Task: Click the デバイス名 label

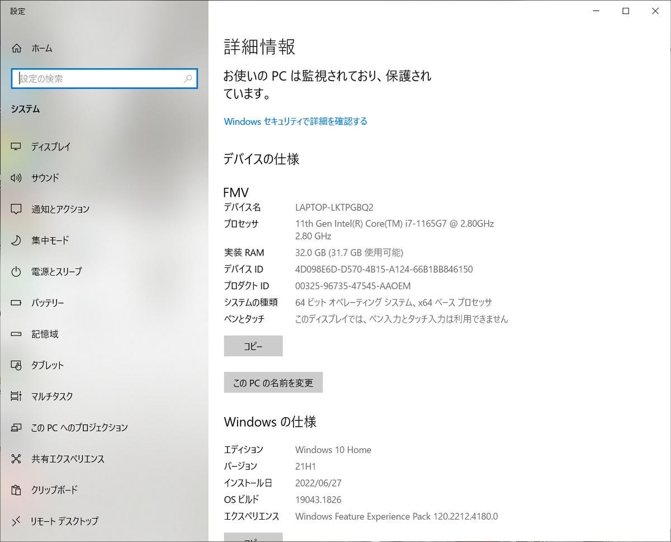Action: [243, 208]
